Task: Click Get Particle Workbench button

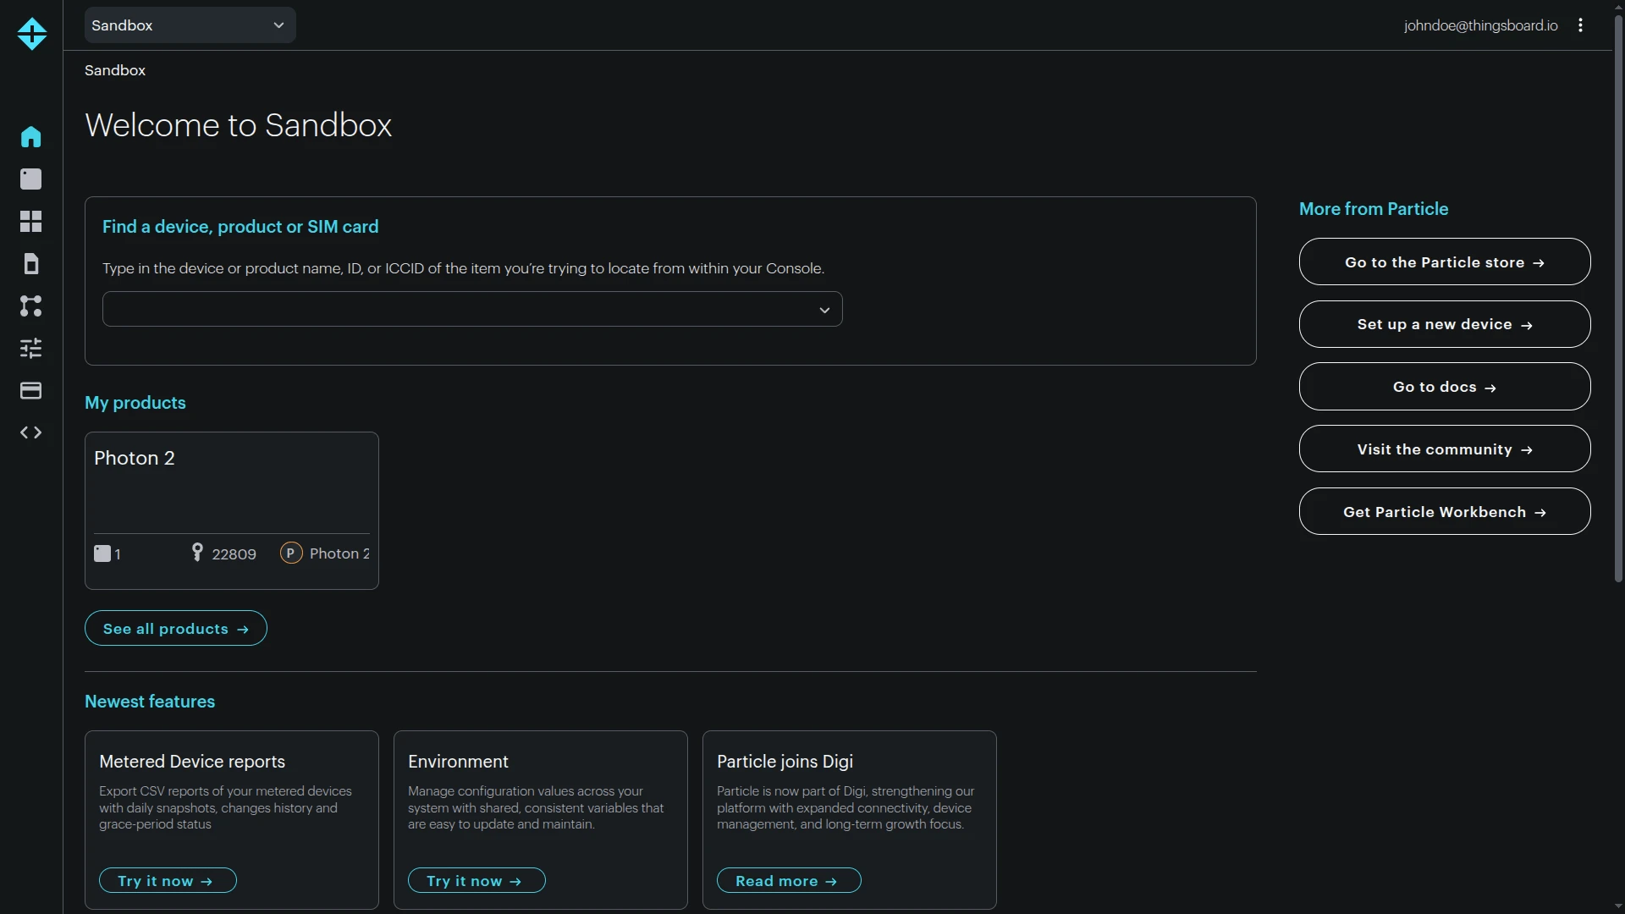Action: coord(1444,512)
